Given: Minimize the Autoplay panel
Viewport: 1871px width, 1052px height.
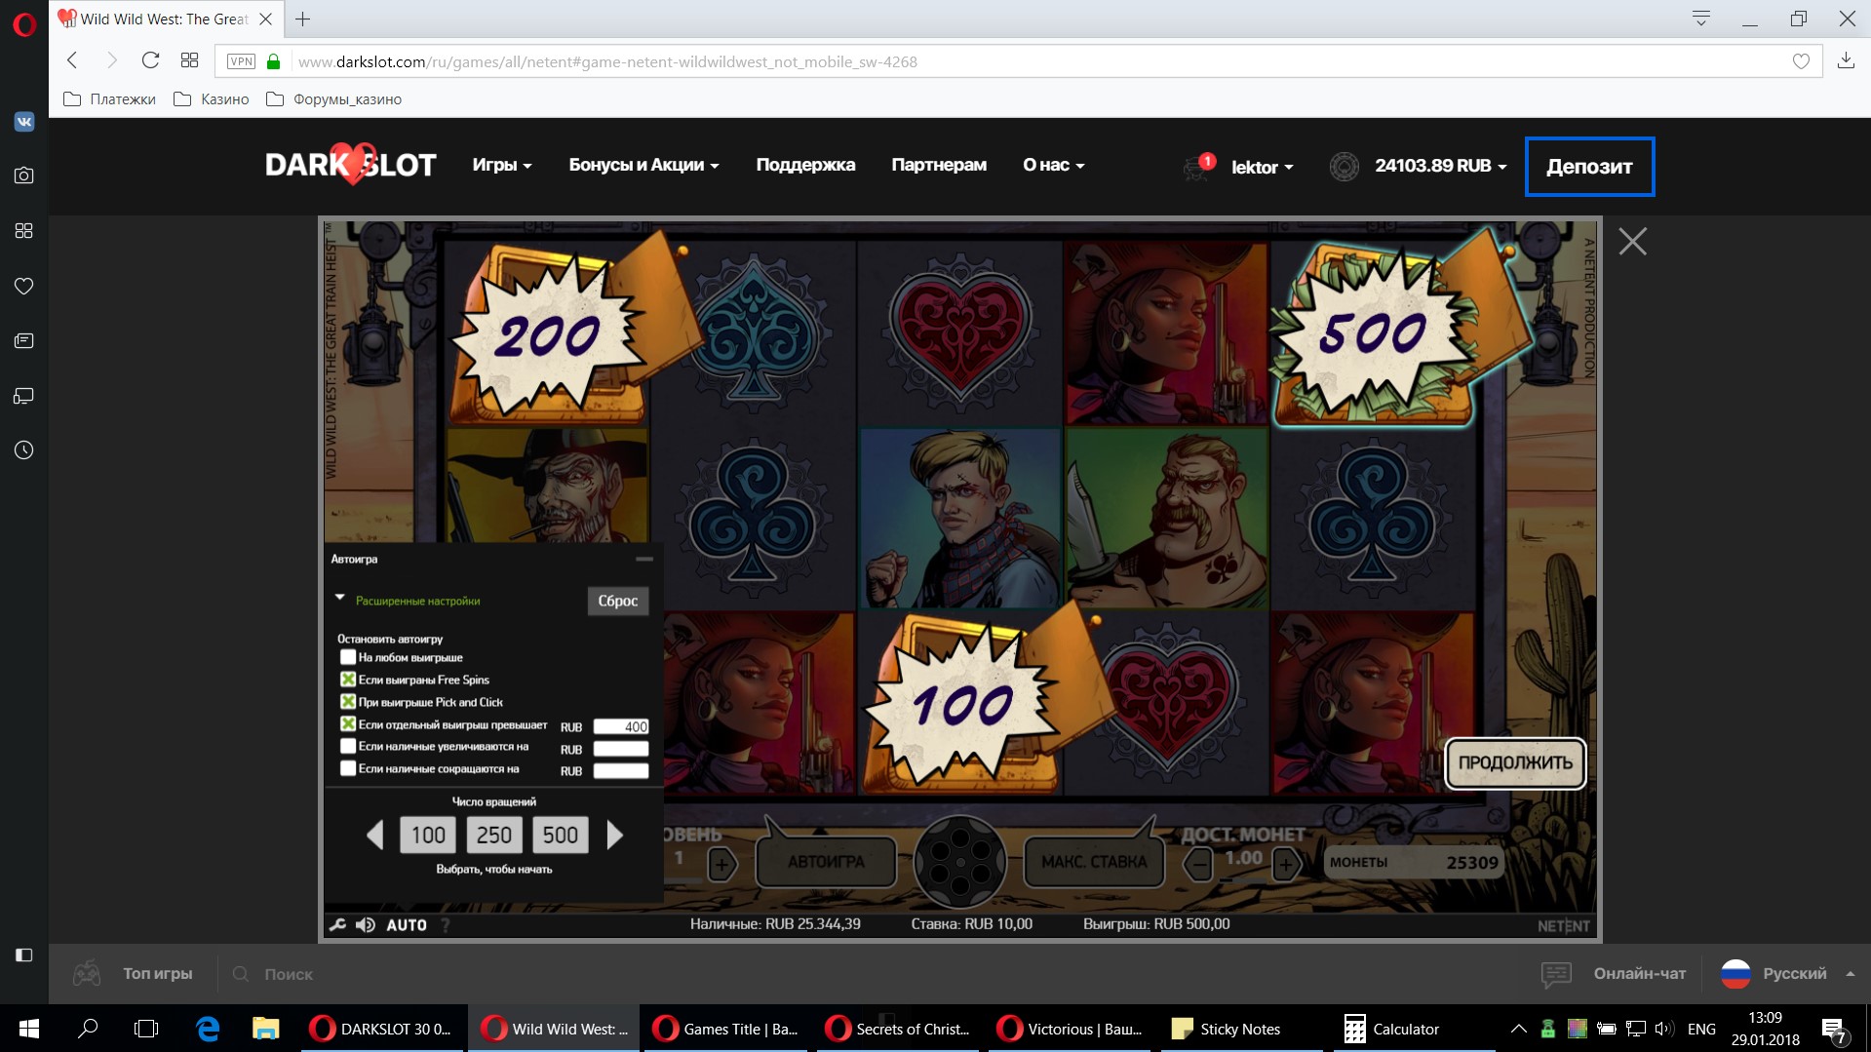Looking at the screenshot, I should click(x=644, y=560).
